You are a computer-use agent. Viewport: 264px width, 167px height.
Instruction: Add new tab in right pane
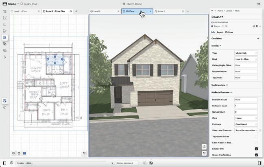[x=188, y=11]
